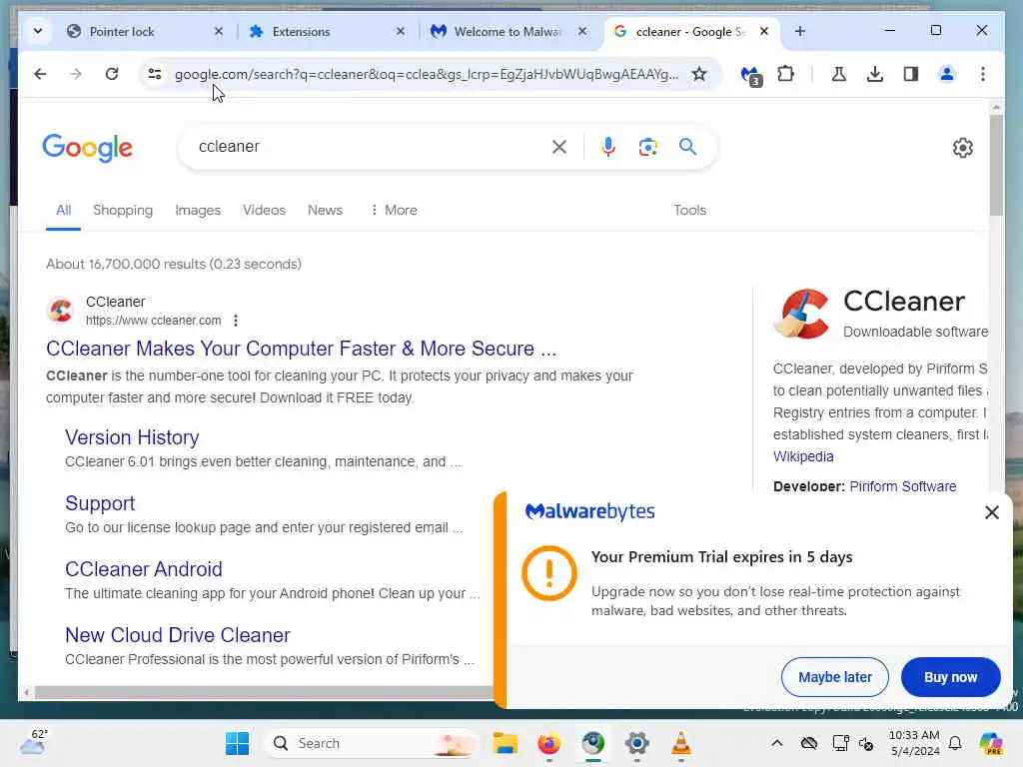Close the Welcome to Malwarebytes tab

click(x=582, y=31)
